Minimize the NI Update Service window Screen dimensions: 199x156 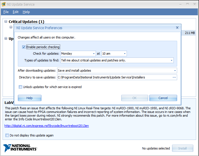pos(181,4)
